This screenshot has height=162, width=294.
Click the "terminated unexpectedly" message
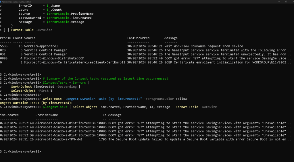point(228,54)
